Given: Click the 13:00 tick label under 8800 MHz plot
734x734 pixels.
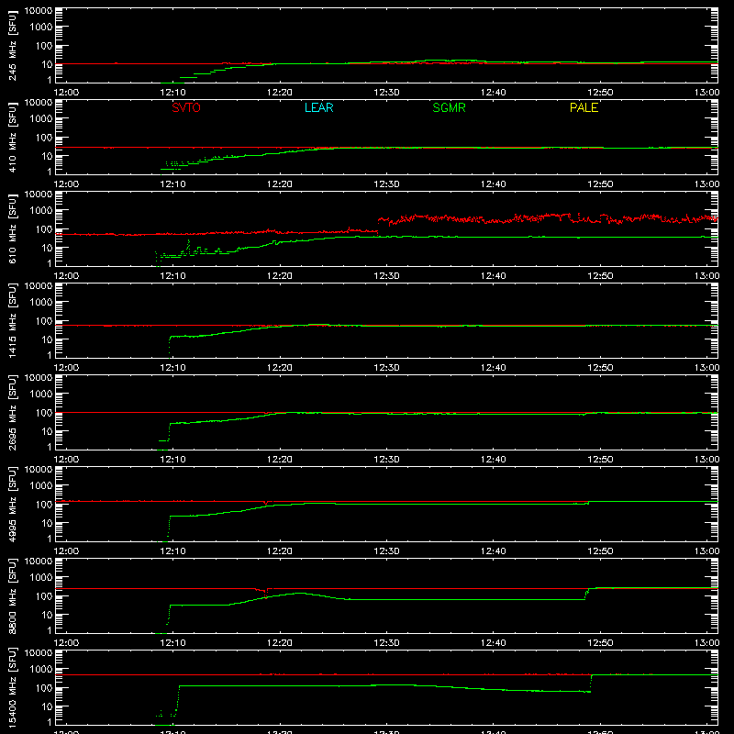Looking at the screenshot, I should pyautogui.click(x=706, y=643).
